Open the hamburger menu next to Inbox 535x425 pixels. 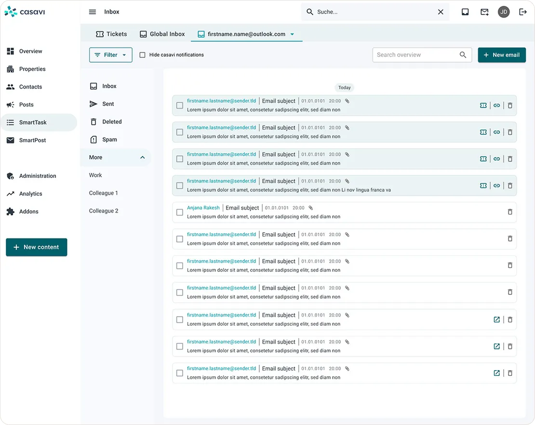click(x=93, y=12)
